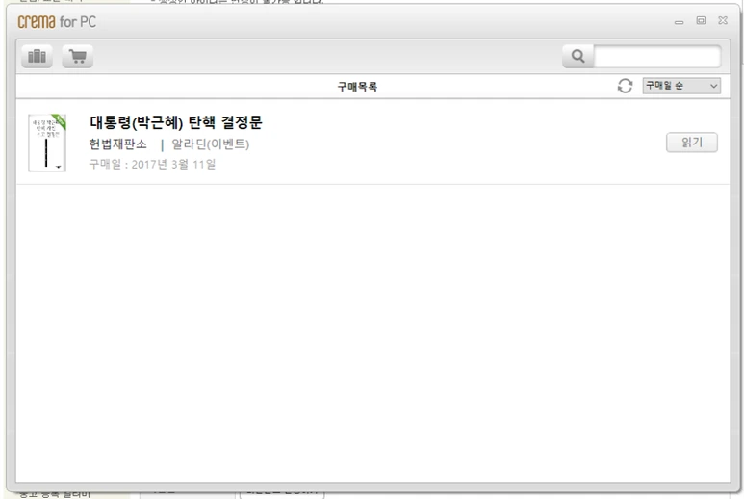Refresh the purchase list

pyautogui.click(x=625, y=86)
